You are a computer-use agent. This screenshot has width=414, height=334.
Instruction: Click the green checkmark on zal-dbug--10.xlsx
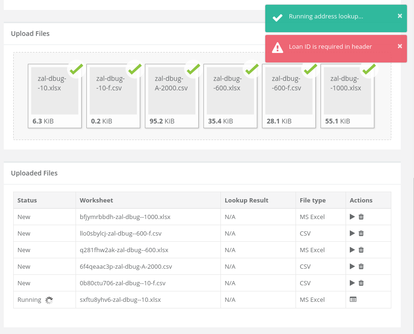click(x=76, y=69)
